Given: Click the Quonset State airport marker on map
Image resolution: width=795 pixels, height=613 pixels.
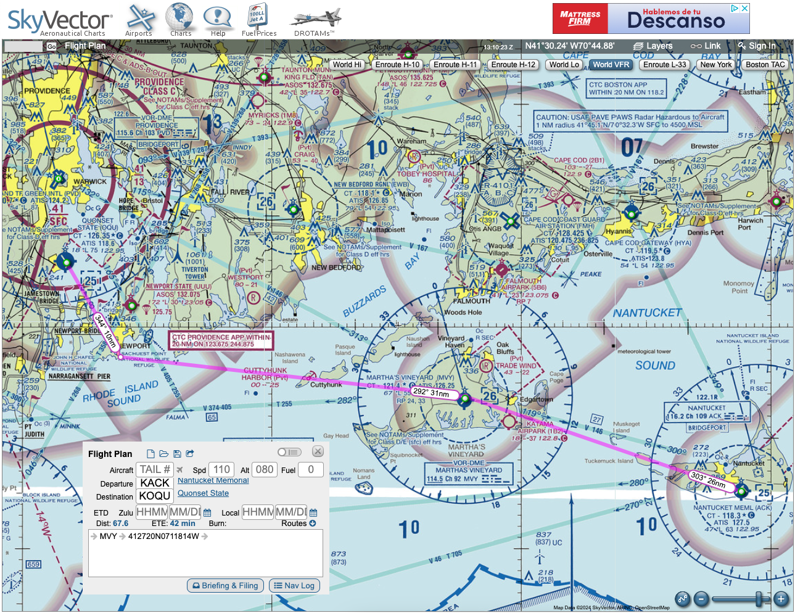Looking at the screenshot, I should (65, 261).
